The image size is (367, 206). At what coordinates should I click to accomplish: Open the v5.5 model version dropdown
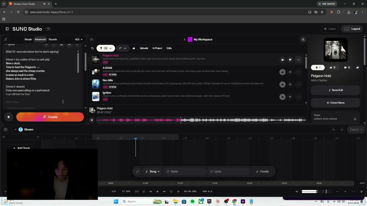[79, 39]
